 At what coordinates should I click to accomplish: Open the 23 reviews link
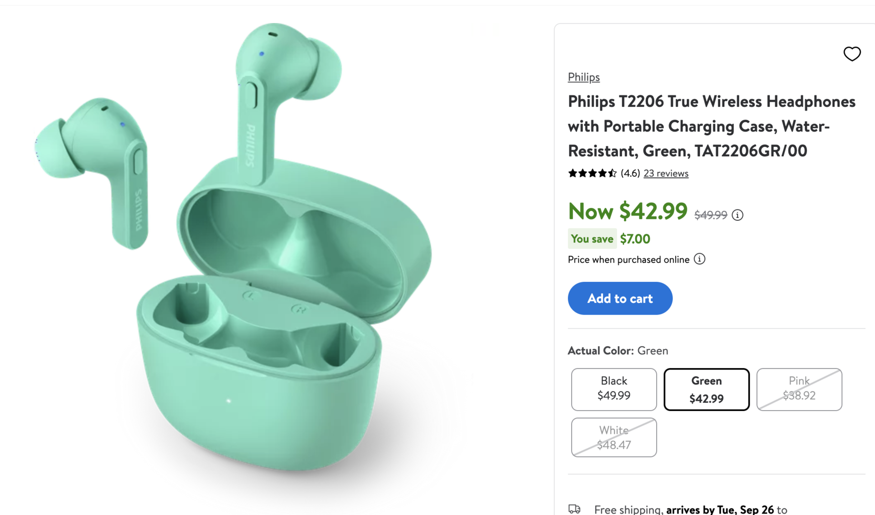click(x=666, y=173)
